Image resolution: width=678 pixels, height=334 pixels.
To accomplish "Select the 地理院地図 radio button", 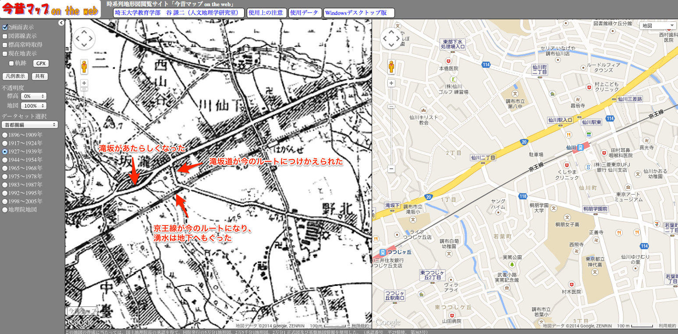I will [5, 209].
